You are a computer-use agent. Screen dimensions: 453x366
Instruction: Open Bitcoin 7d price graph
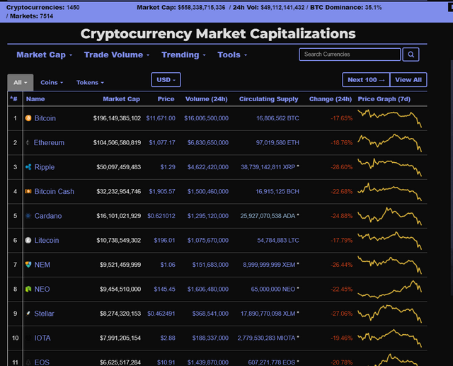pyautogui.click(x=389, y=118)
